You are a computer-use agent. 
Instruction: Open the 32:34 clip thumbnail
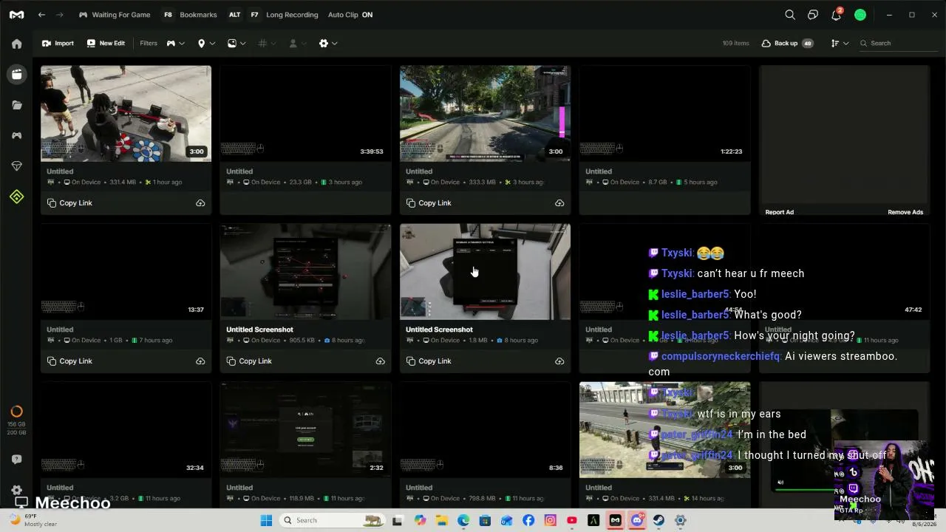(x=126, y=430)
